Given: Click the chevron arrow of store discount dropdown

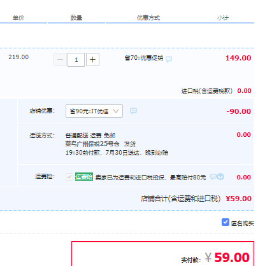Looking at the screenshot, I should (x=116, y=111).
